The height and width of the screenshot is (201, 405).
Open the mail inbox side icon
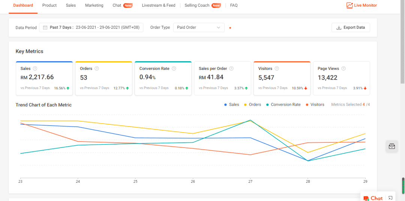(x=392, y=146)
